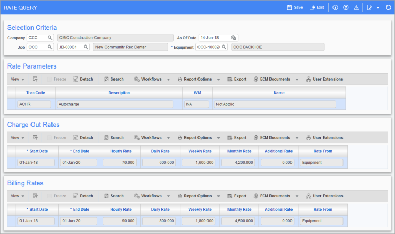This screenshot has height=234, width=395.
Task: Click Export in Billing Rates toolbar
Action: [237, 196]
